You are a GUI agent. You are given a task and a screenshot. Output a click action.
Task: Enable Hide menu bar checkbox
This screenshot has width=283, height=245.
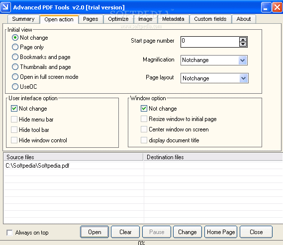click(14, 119)
